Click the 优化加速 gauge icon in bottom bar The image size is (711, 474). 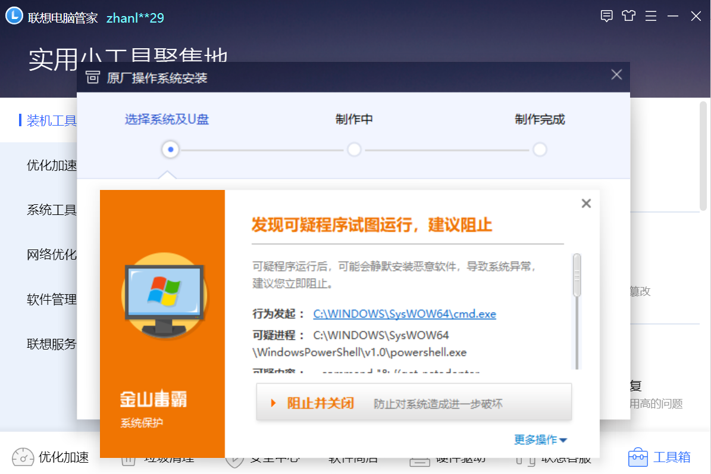click(23, 457)
